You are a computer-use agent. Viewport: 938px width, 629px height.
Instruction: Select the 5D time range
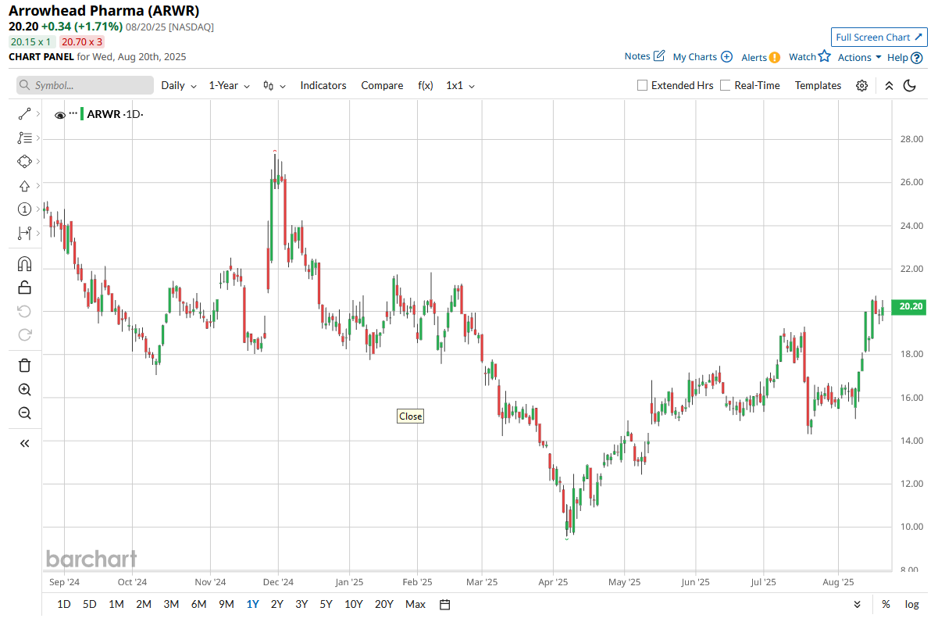(90, 604)
